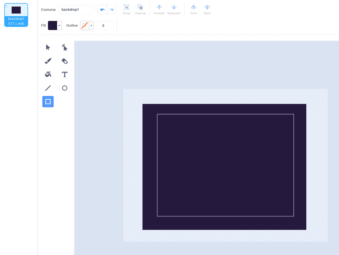This screenshot has height=255, width=339.
Task: Move shape Backward one layer
Action: 174,10
